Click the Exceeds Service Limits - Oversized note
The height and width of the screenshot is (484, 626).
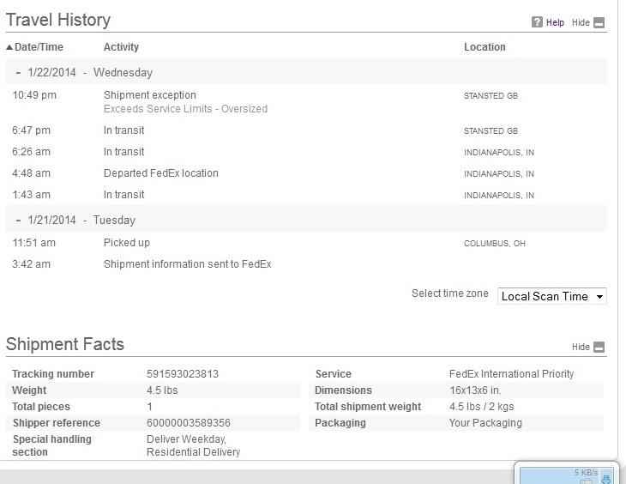(x=185, y=109)
